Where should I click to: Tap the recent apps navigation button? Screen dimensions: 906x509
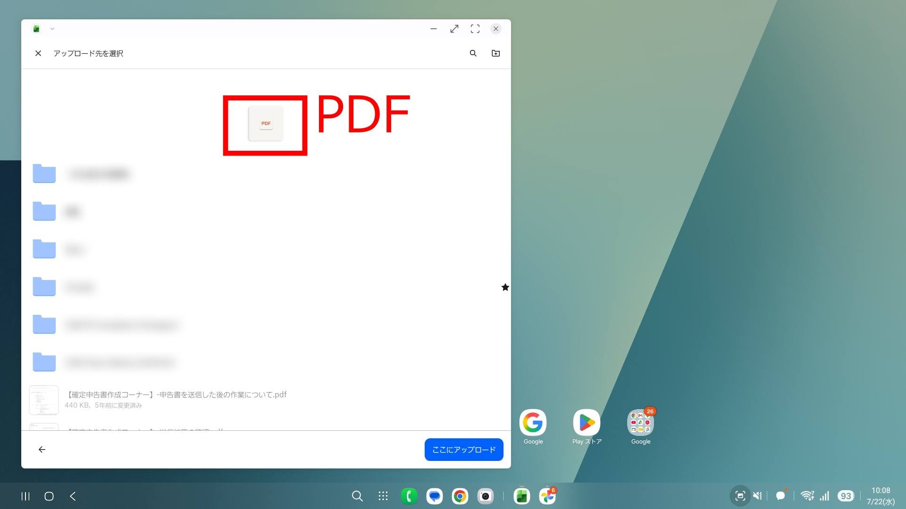25,496
